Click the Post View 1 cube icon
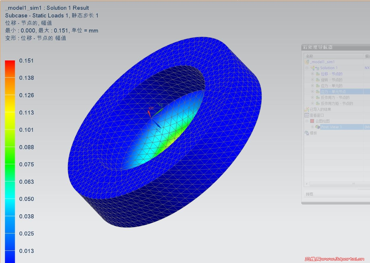Viewport: 370px width, 263px height. click(318, 127)
